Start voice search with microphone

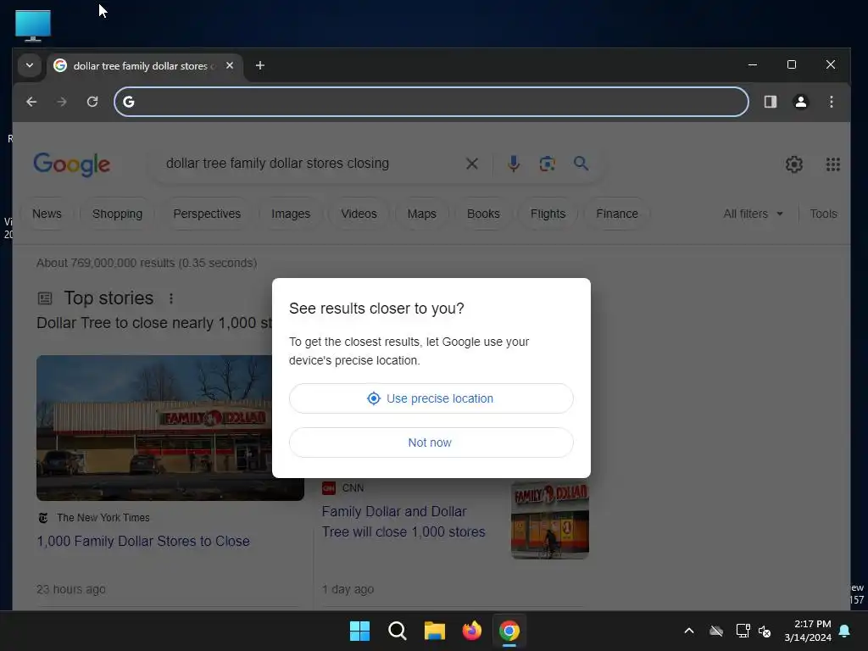(513, 164)
